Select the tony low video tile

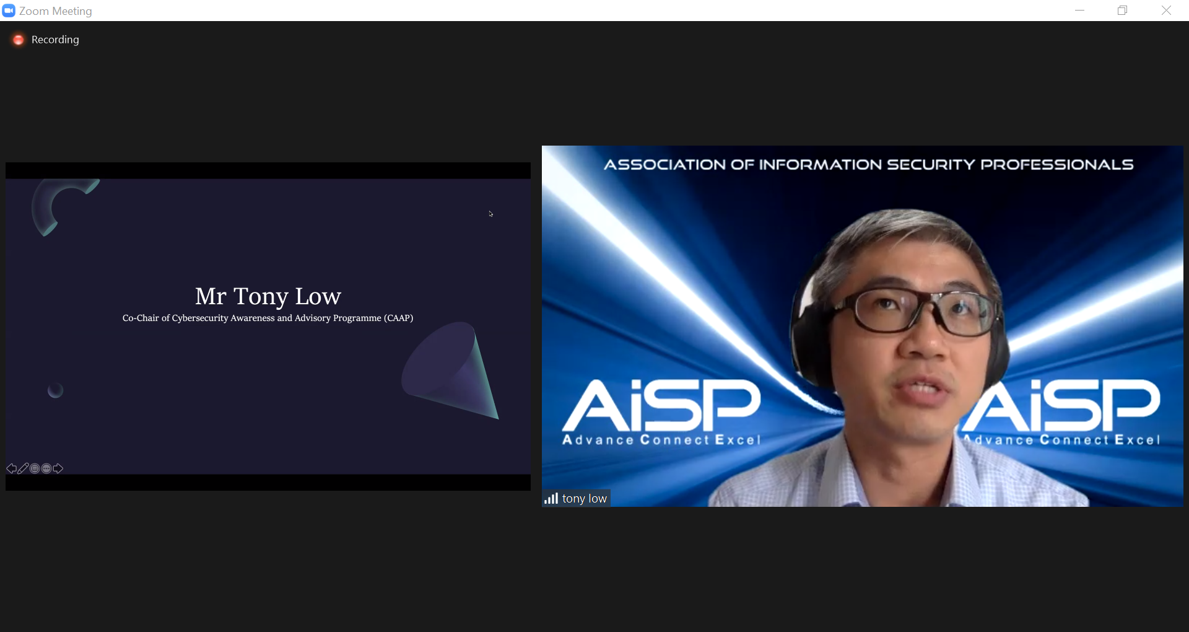click(862, 326)
